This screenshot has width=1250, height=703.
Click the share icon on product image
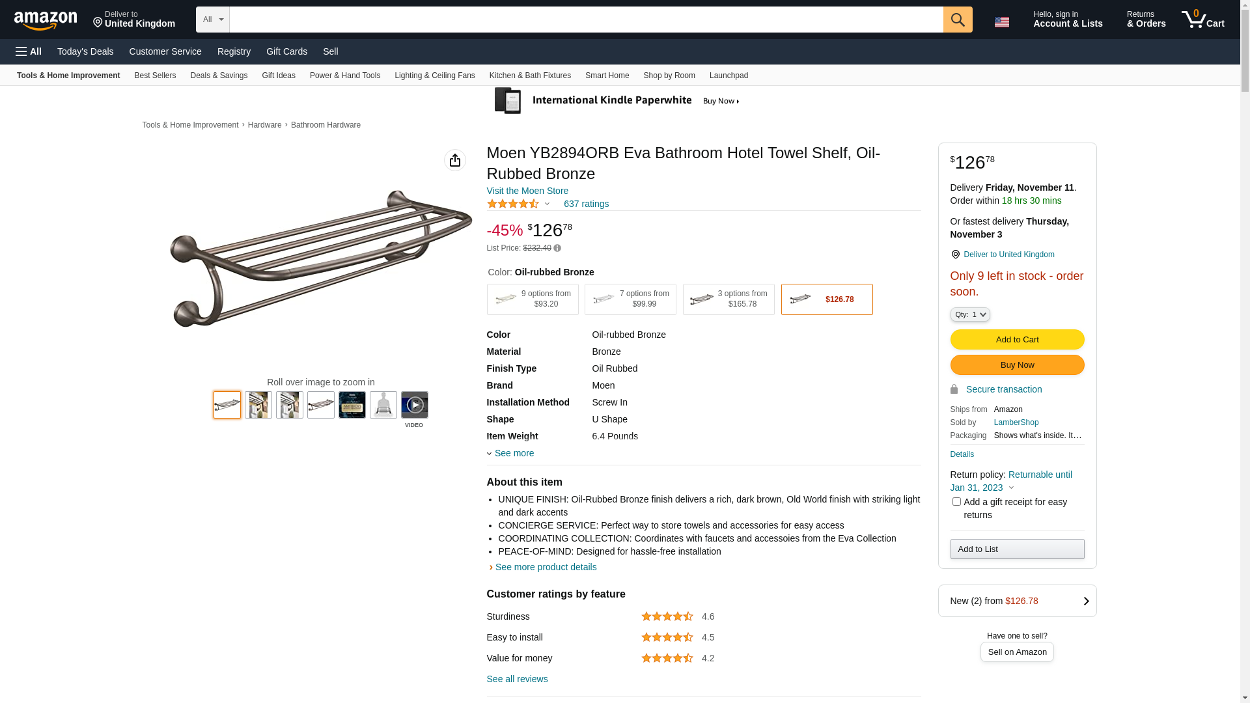click(455, 160)
